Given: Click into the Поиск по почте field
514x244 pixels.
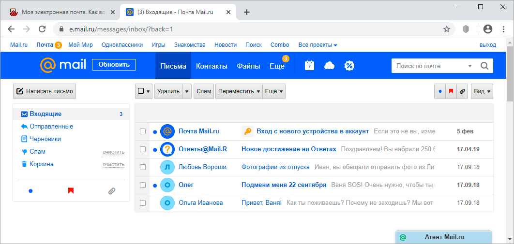Looking at the screenshot, I should 428,66.
